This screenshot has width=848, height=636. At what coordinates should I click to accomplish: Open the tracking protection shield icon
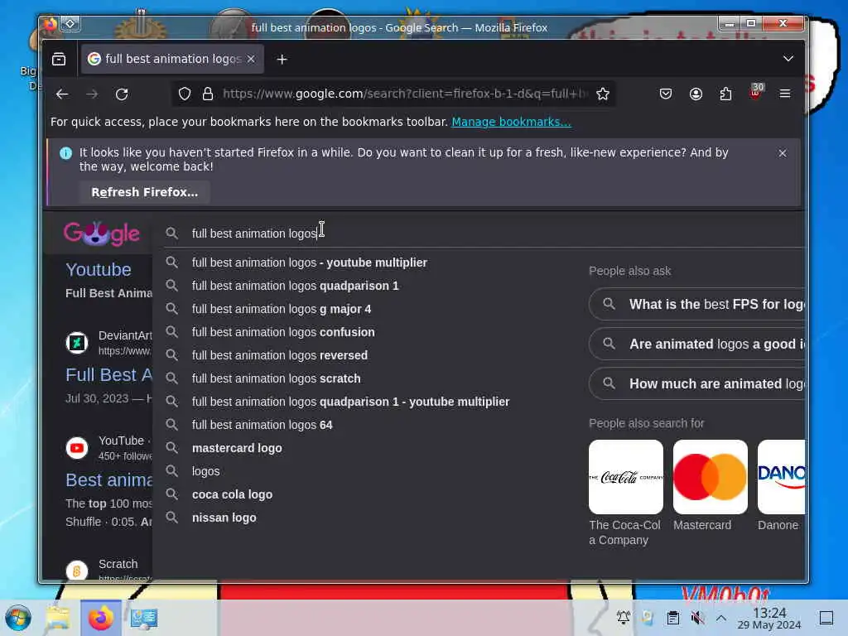click(185, 94)
